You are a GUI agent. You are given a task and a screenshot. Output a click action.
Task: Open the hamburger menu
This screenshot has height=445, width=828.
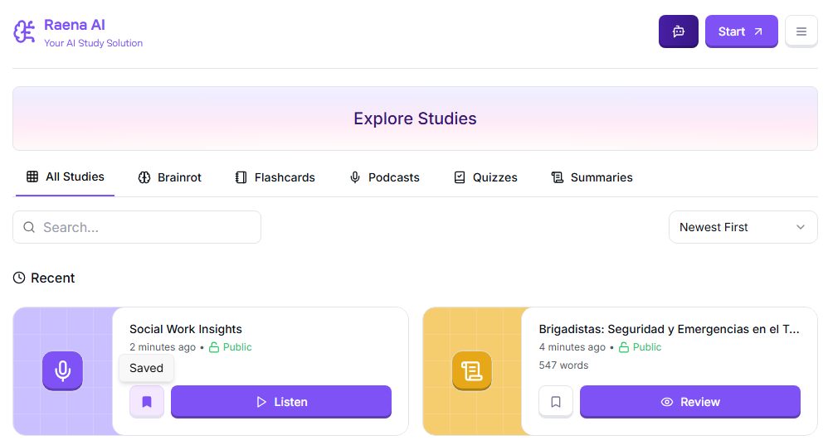[801, 31]
